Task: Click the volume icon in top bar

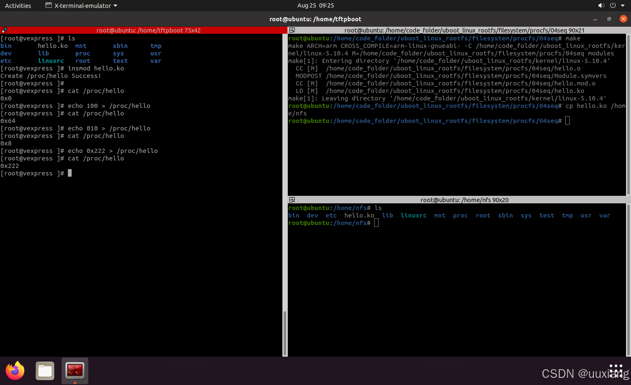Action: (601, 5)
